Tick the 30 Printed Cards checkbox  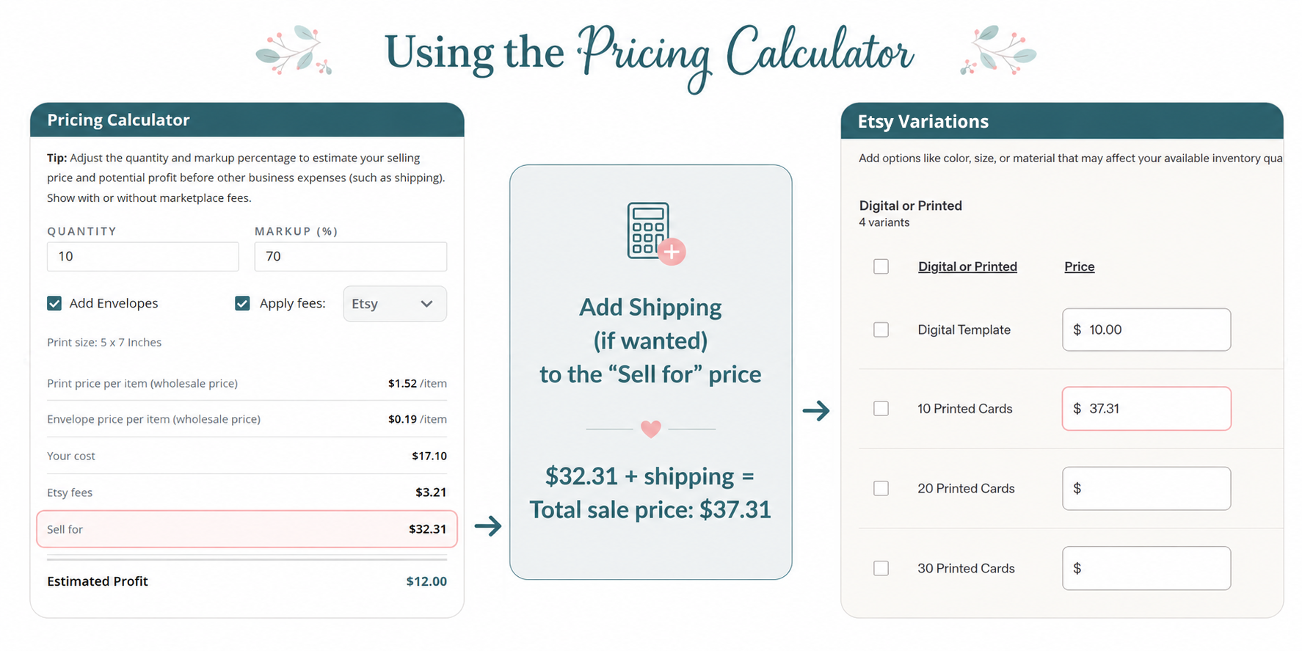click(881, 568)
